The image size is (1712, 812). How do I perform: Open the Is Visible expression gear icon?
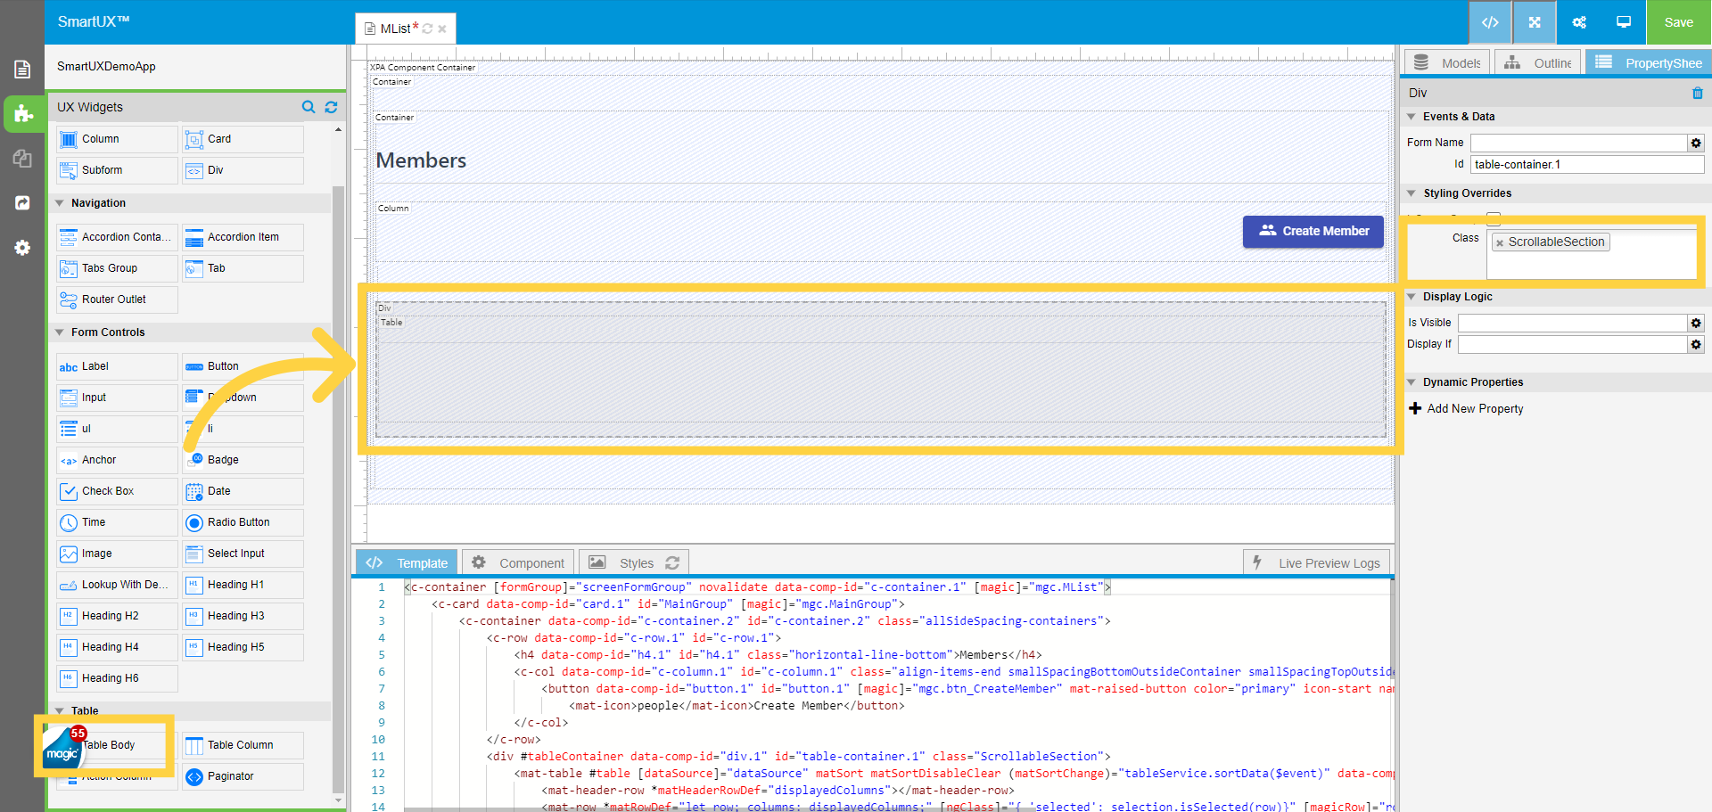coord(1695,323)
